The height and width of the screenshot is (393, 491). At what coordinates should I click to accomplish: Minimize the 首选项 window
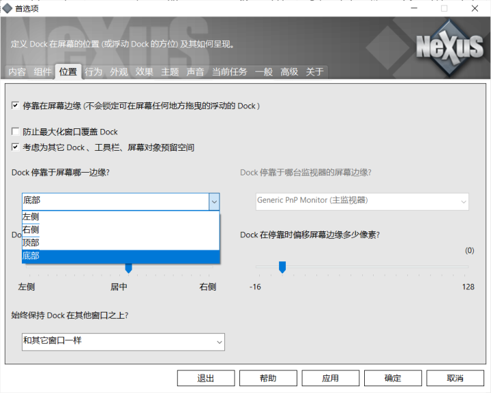(x=415, y=8)
